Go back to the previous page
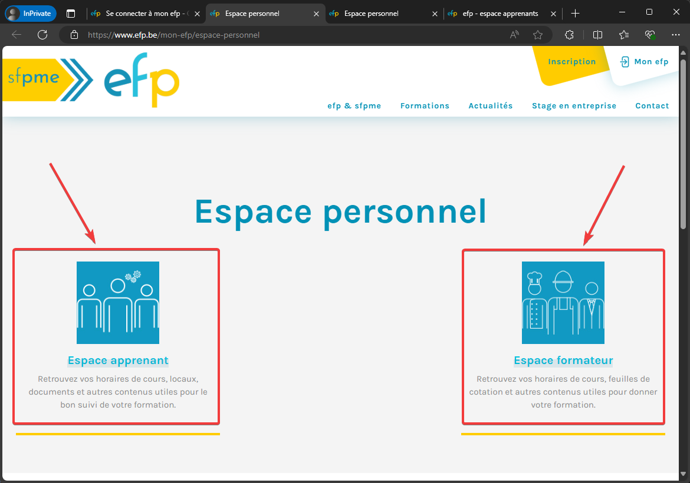 (x=17, y=35)
